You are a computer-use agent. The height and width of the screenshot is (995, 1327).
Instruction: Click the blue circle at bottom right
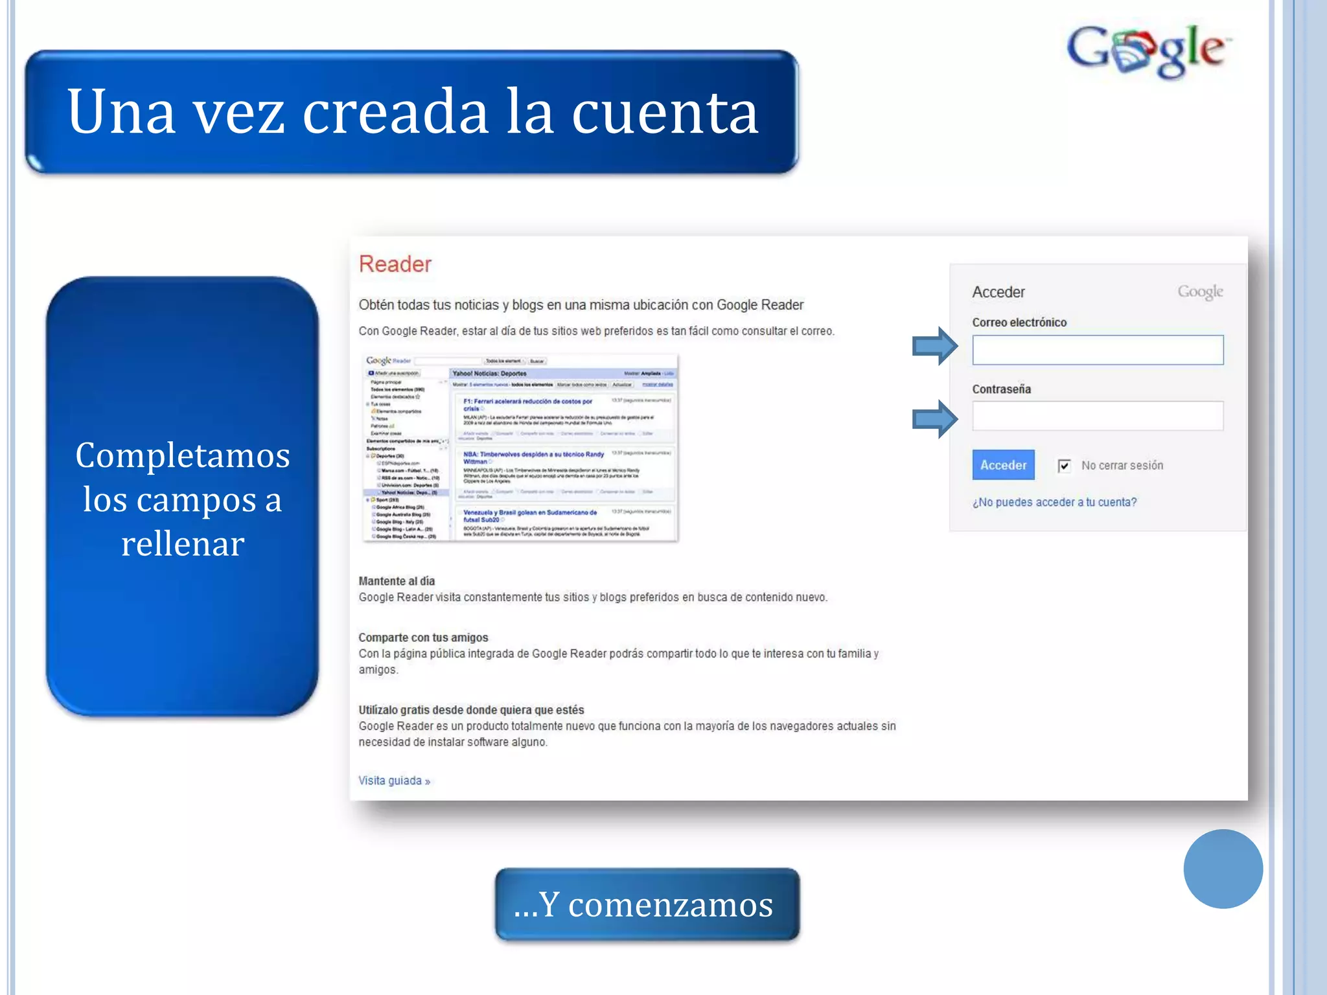(1222, 868)
